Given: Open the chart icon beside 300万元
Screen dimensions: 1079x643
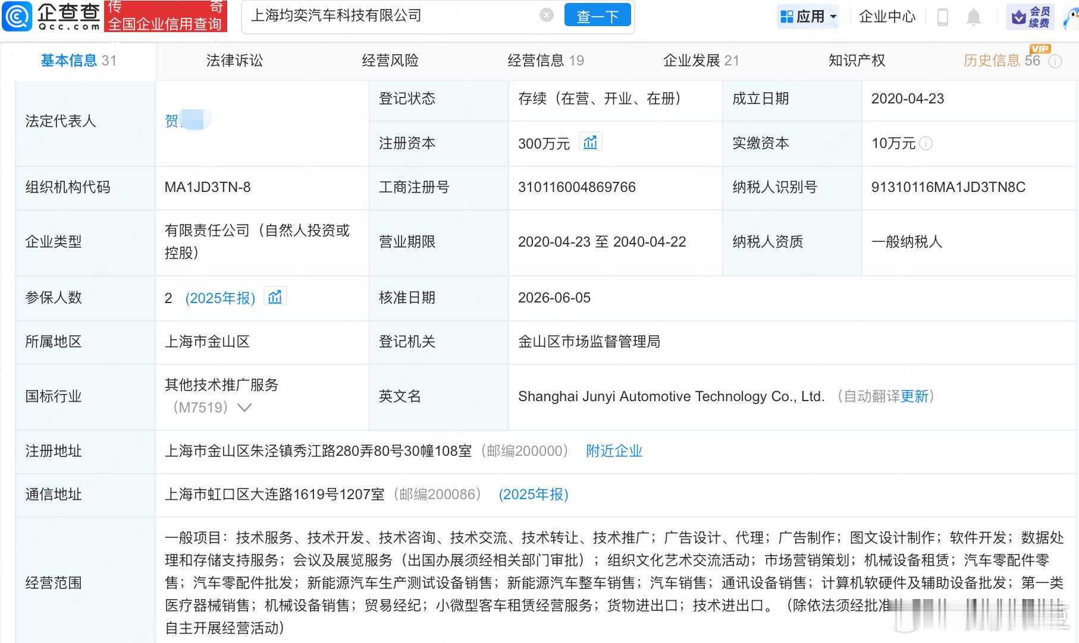Looking at the screenshot, I should [590, 143].
